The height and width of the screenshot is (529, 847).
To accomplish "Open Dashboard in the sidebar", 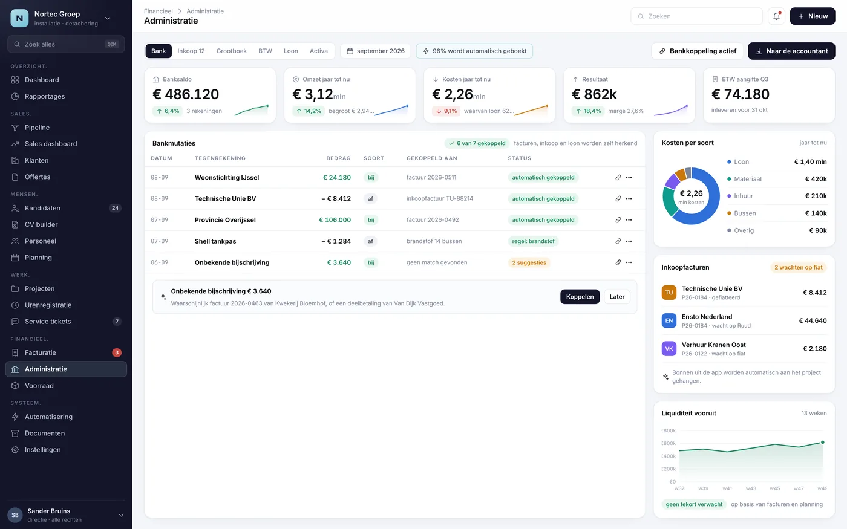I will [66, 80].
